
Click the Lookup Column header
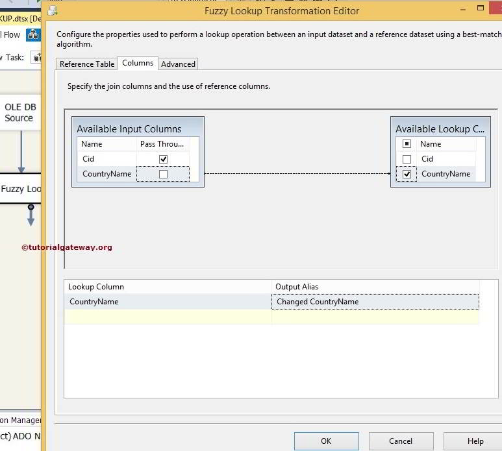168,287
